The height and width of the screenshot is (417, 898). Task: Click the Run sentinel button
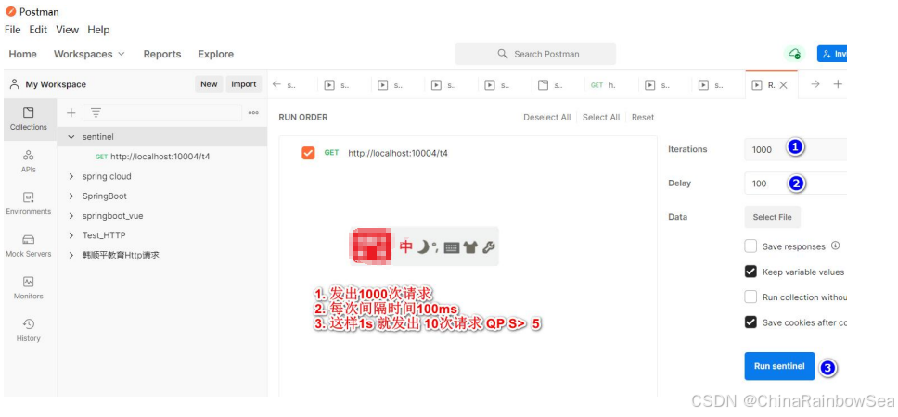point(779,366)
